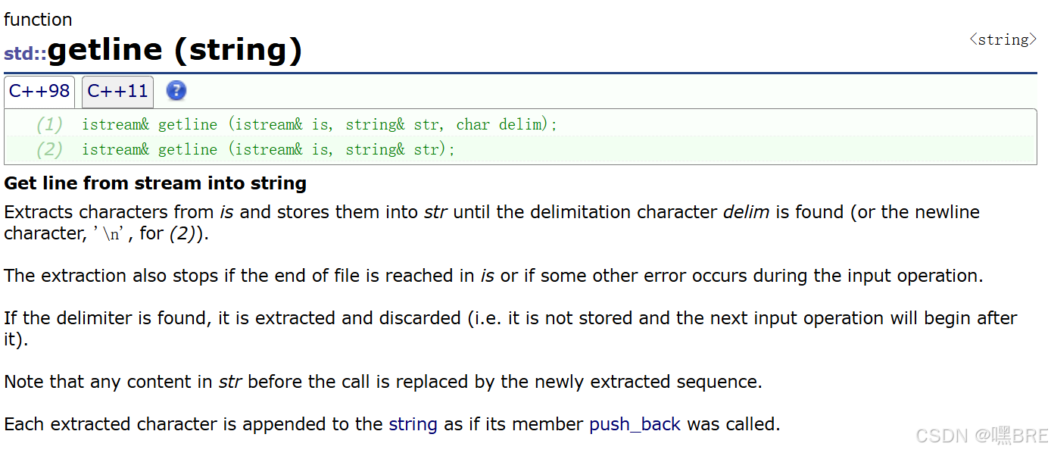Open the <string> header reference link
The width and height of the screenshot is (1051, 453).
pyautogui.click(x=1002, y=39)
